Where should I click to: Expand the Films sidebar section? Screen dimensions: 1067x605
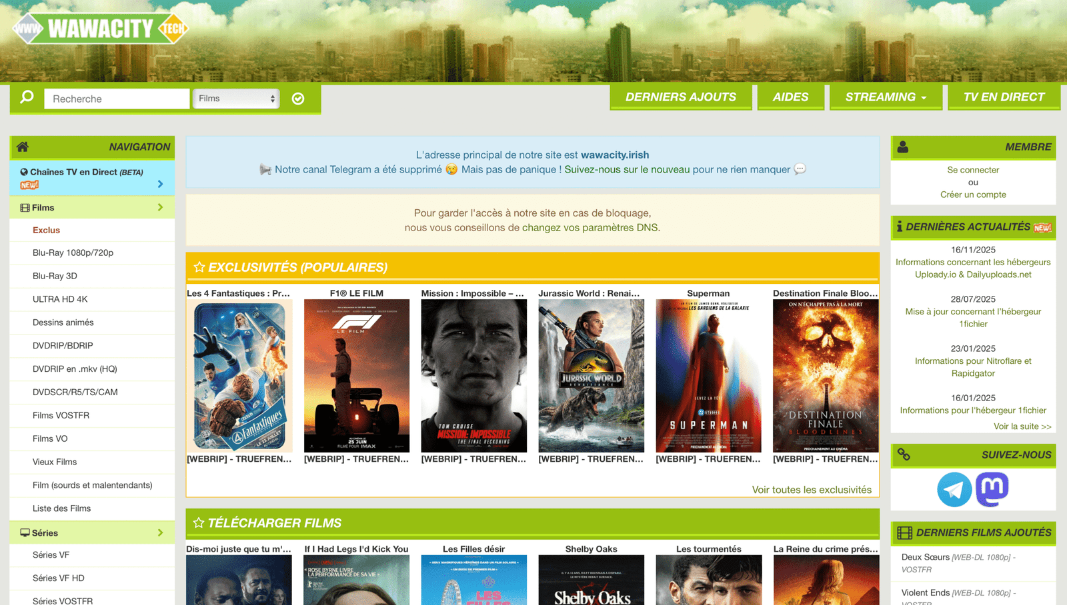(160, 208)
